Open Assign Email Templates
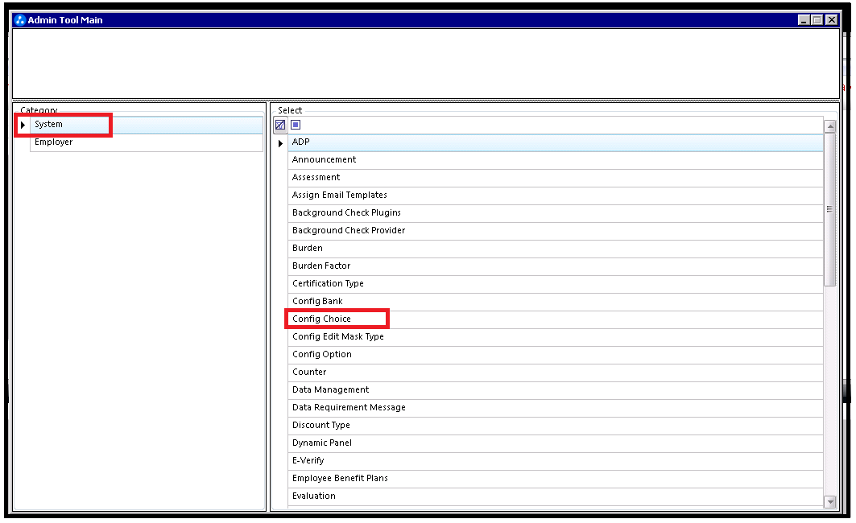The height and width of the screenshot is (523, 856). tap(555, 196)
